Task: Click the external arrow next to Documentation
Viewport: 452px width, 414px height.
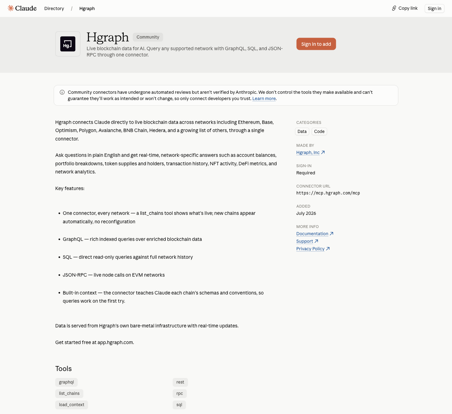Action: 331,234
